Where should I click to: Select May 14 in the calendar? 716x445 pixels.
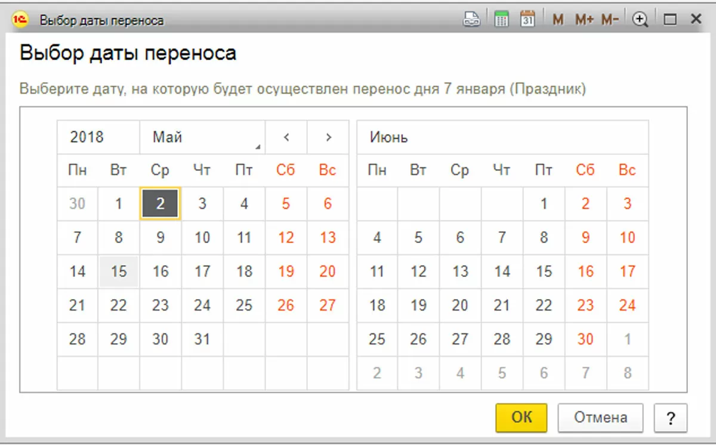[x=77, y=272]
